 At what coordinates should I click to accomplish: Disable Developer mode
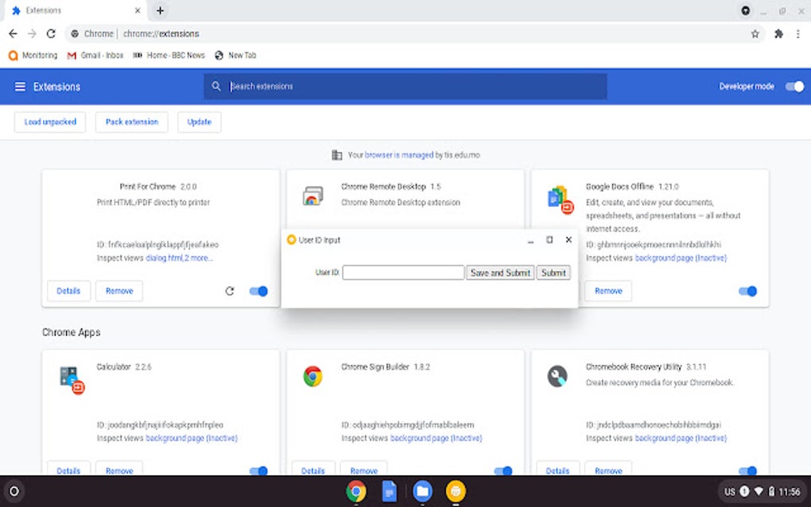[x=794, y=86]
